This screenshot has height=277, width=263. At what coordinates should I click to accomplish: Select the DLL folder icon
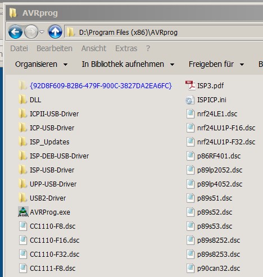[23, 99]
